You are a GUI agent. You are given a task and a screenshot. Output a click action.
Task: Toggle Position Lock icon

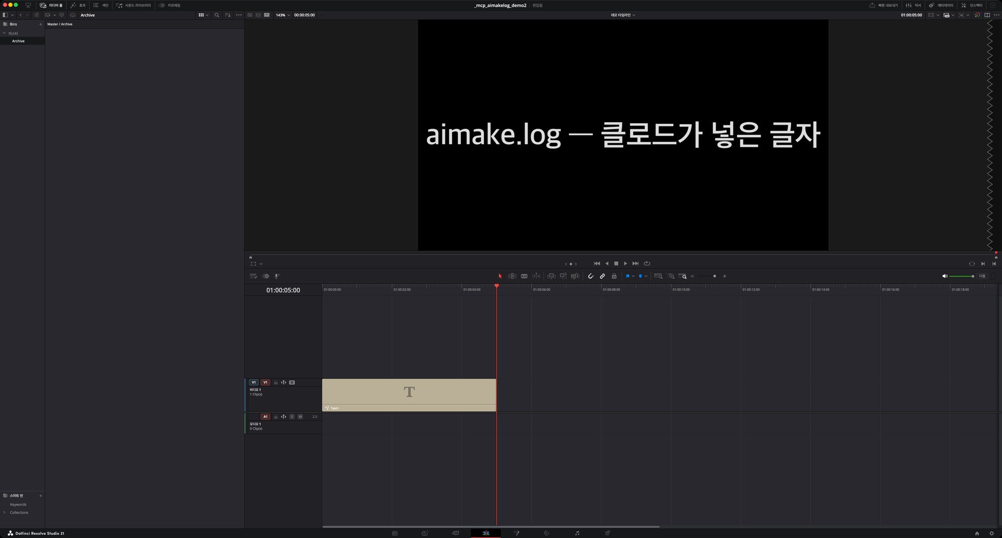(x=614, y=276)
